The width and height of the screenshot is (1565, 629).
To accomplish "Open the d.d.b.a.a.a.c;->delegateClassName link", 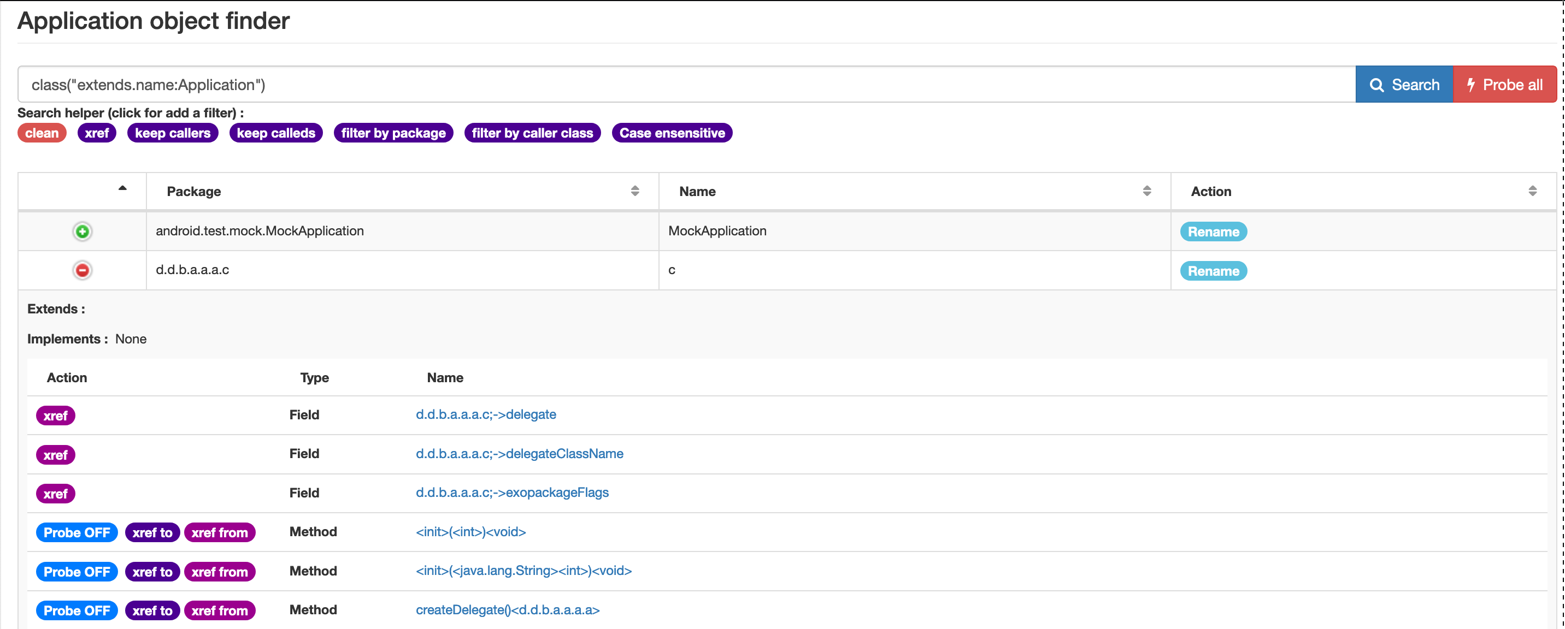I will point(520,454).
